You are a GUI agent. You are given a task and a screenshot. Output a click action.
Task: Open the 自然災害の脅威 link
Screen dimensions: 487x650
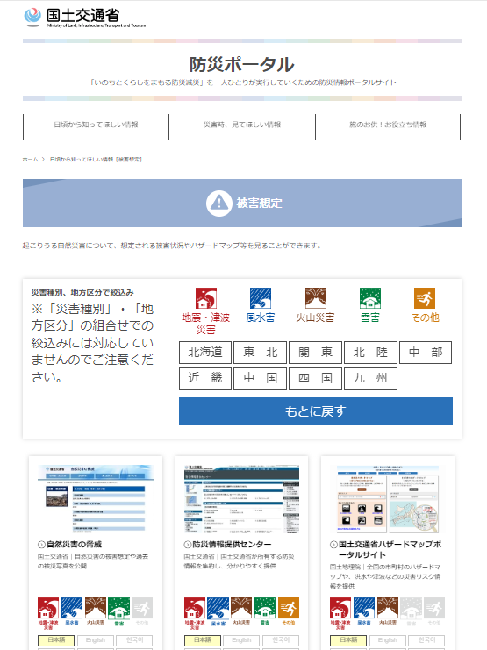click(x=74, y=544)
